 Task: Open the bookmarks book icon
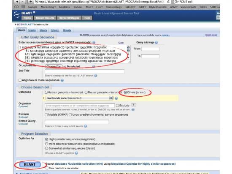(x=16, y=7)
